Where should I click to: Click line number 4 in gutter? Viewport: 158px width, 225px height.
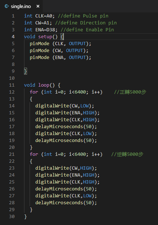tap(13, 37)
